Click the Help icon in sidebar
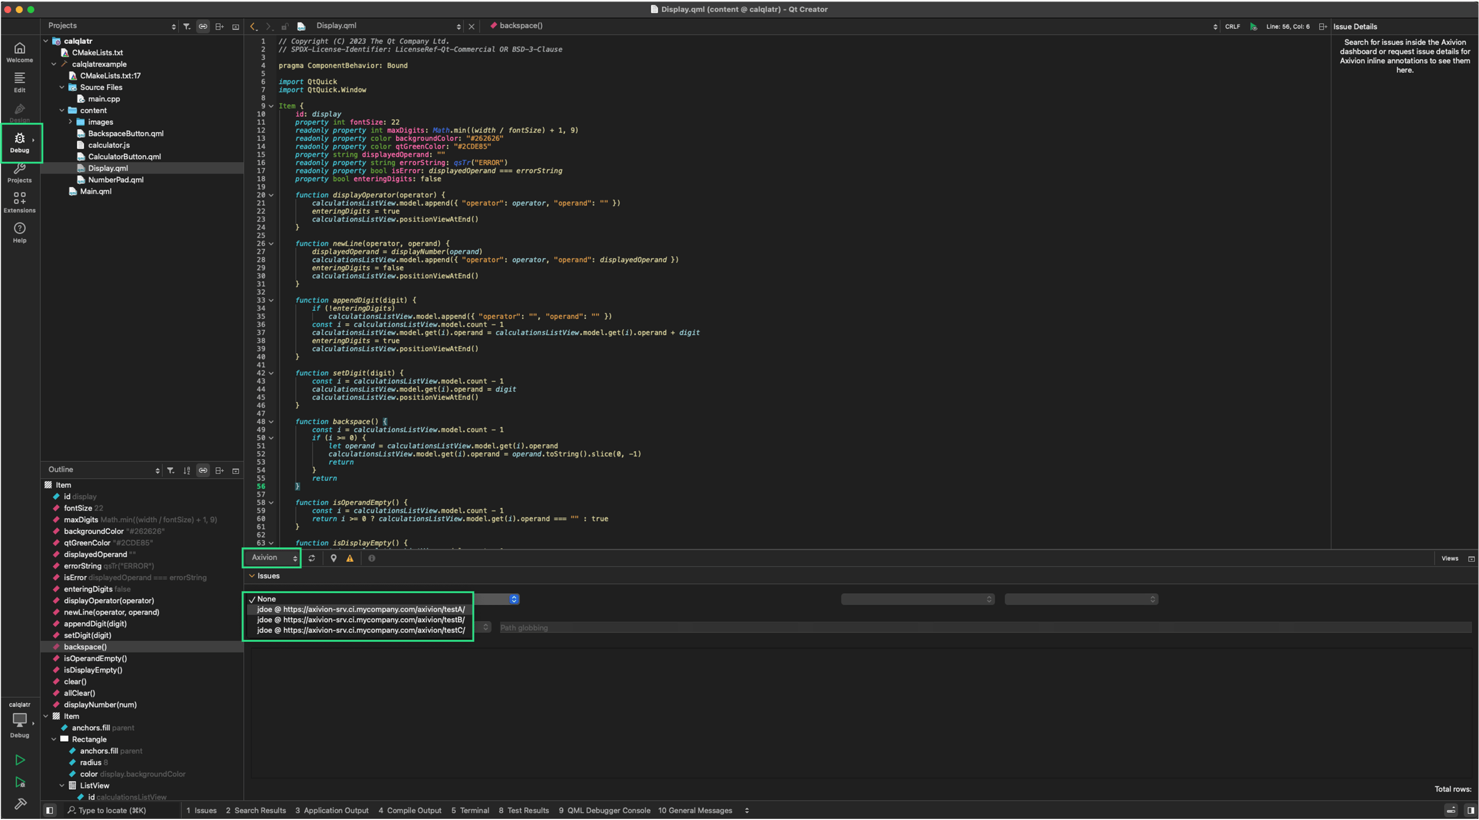 [20, 232]
